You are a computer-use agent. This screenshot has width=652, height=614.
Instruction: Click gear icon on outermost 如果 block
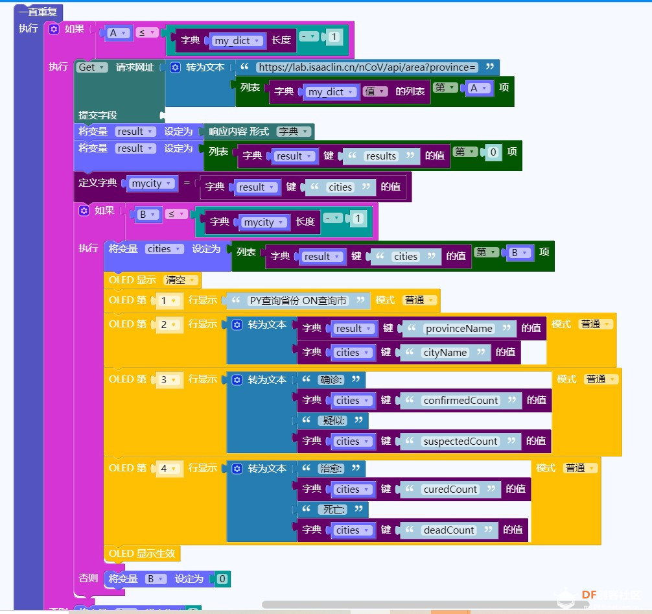(54, 29)
